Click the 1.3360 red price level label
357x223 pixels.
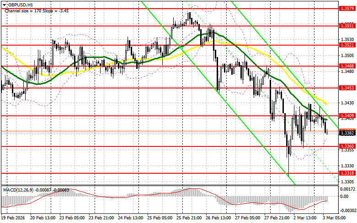tap(347, 146)
